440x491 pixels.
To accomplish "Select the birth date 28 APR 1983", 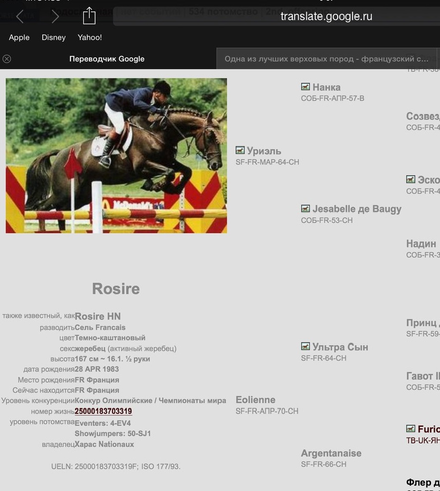I will click(97, 369).
